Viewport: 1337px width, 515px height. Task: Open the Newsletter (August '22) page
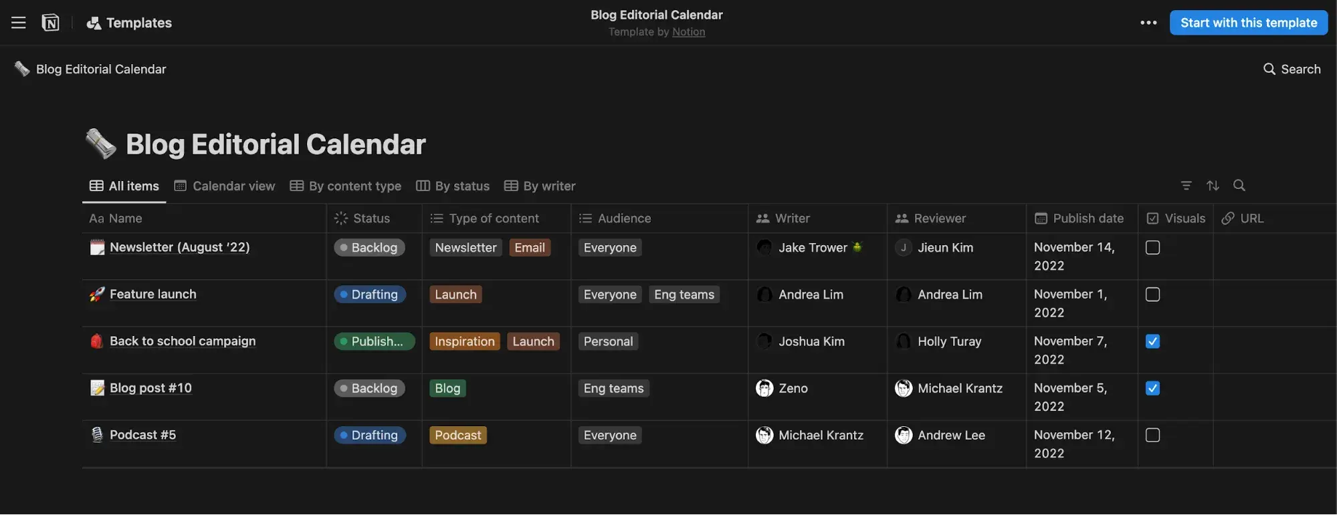(x=179, y=247)
